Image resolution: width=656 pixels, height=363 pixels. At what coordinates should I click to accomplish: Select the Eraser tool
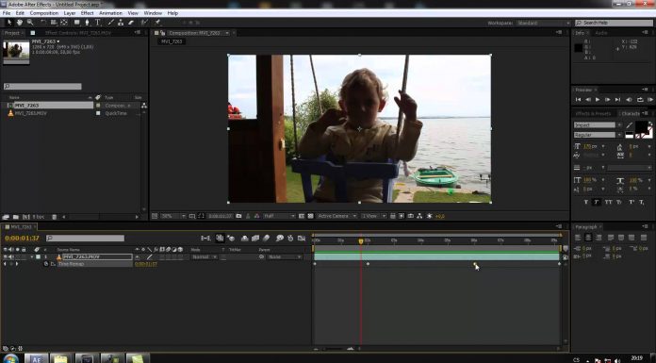click(x=131, y=23)
